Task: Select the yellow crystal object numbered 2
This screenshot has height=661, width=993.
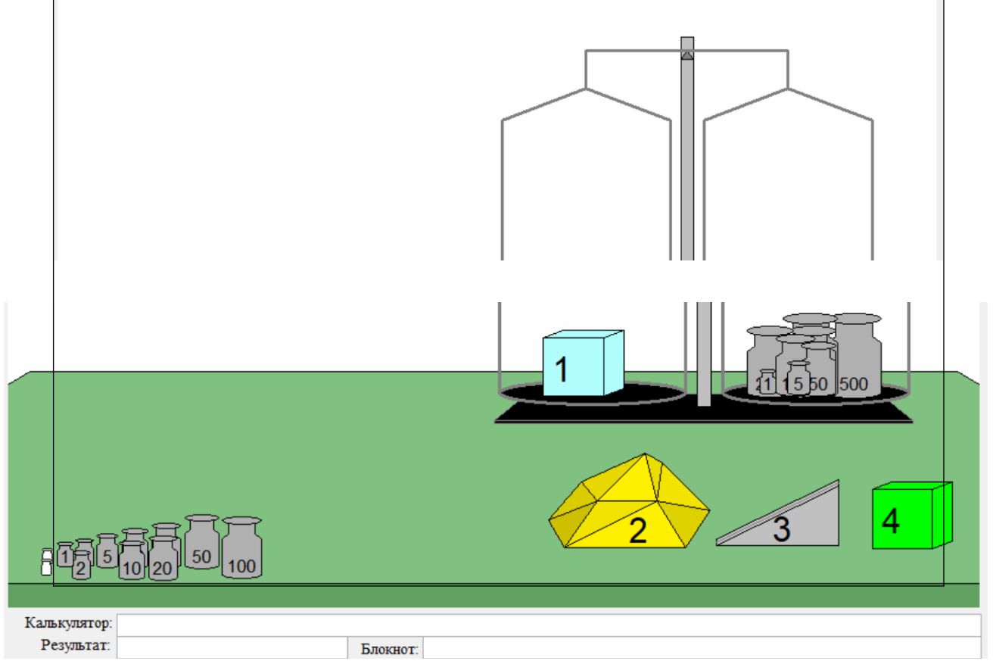Action: click(629, 501)
